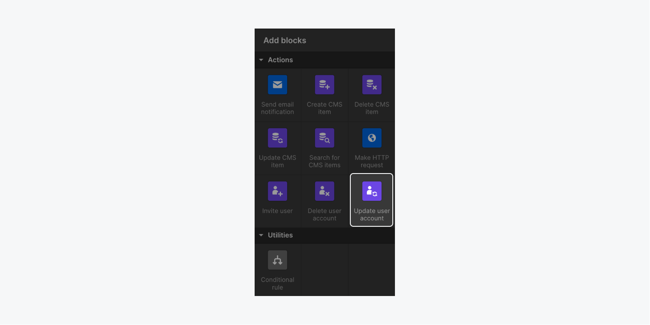Click the Search for CMS items label
This screenshot has width=650, height=325.
coord(325,161)
